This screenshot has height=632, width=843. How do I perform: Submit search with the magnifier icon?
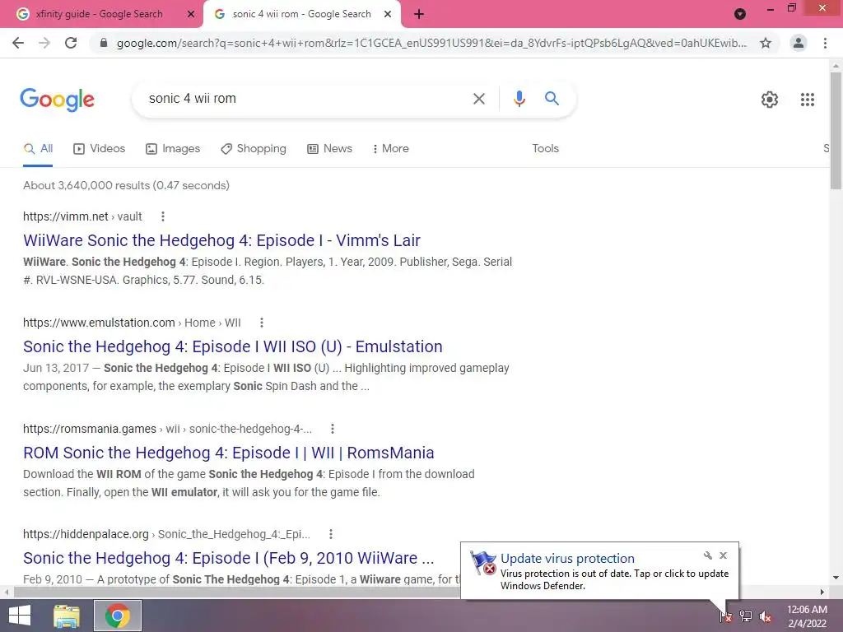[x=552, y=99]
